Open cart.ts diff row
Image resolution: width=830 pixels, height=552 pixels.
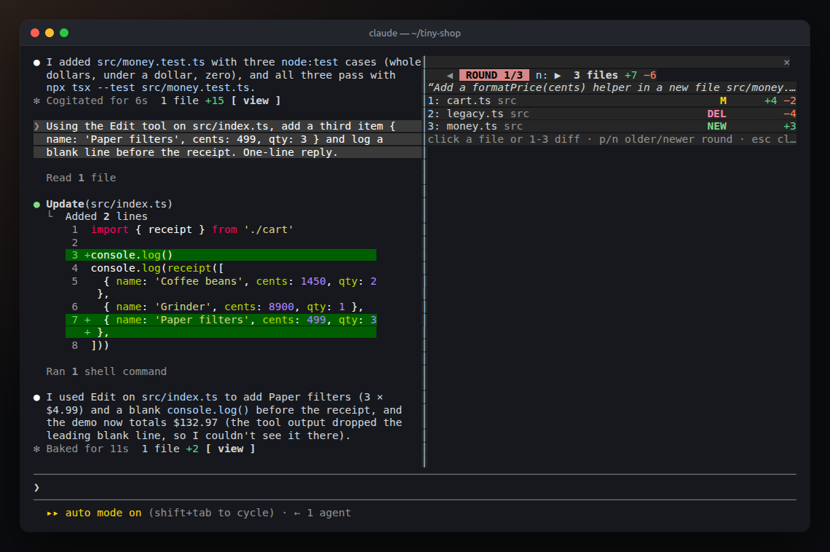click(612, 100)
